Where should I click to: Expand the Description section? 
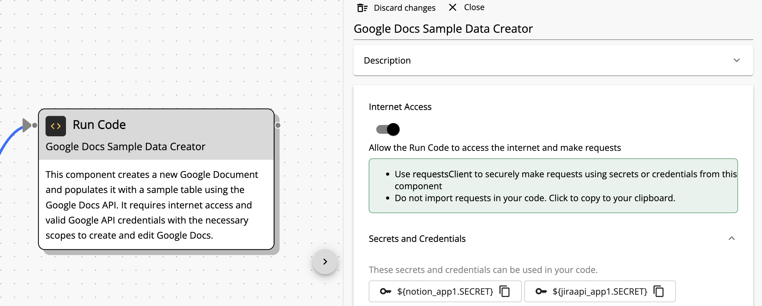pos(553,60)
